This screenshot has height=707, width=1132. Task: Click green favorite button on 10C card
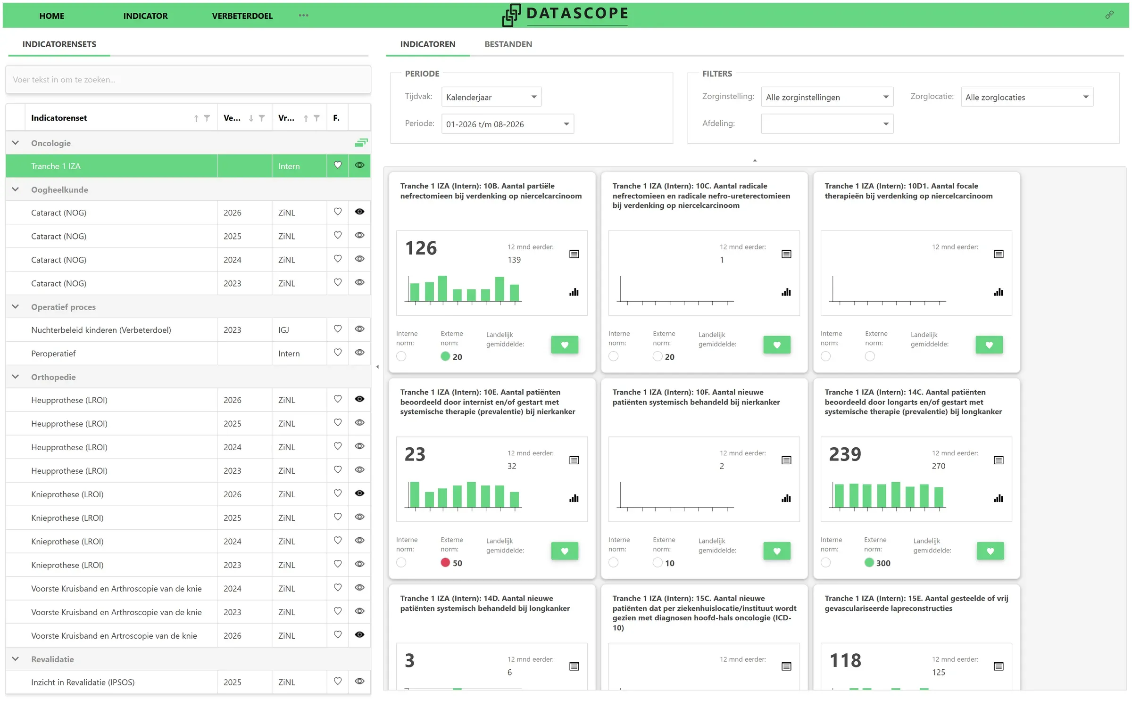coord(777,345)
